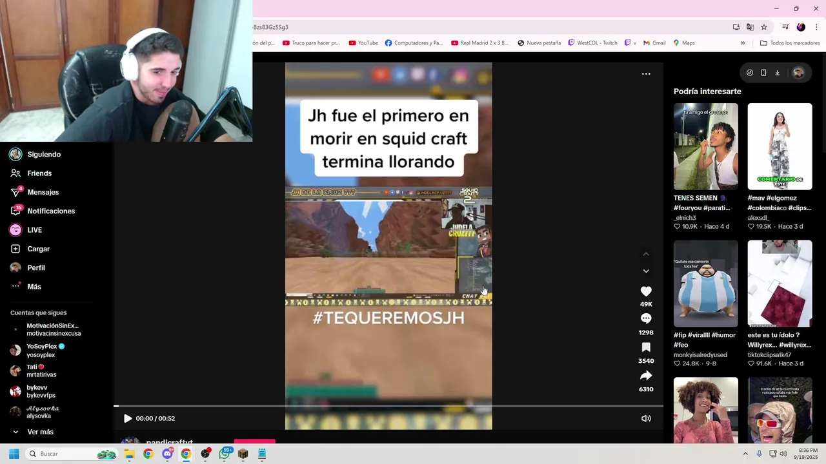Expand Ver más followed accounts

[32, 432]
